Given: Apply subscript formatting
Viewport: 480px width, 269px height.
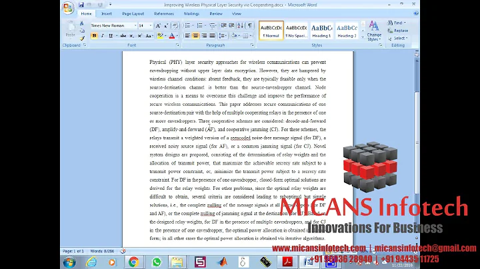Looking at the screenshot, I should (131, 36).
